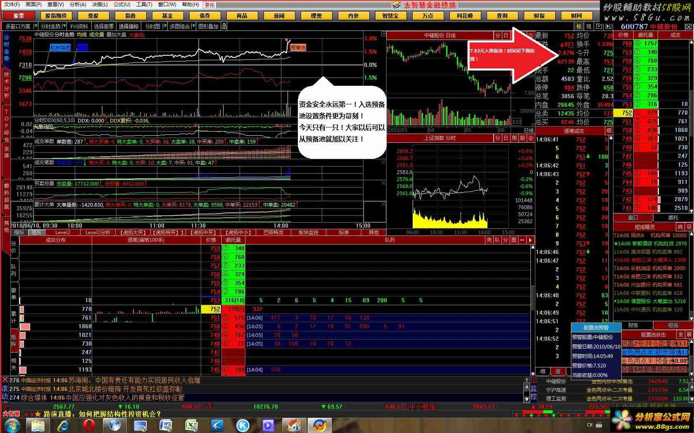The height and width of the screenshot is (433, 694).
Task: Click 选择指标 in the toolbar
Action: coord(128,26)
